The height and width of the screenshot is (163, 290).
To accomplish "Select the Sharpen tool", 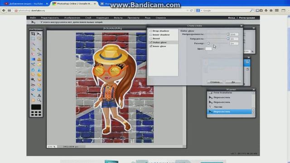I will [x=39, y=70].
